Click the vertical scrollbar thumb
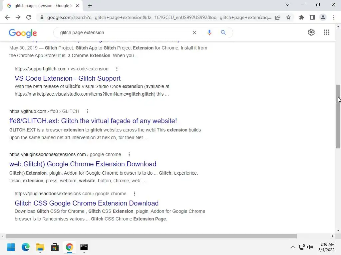This screenshot has height=255, width=341. tap(338, 117)
